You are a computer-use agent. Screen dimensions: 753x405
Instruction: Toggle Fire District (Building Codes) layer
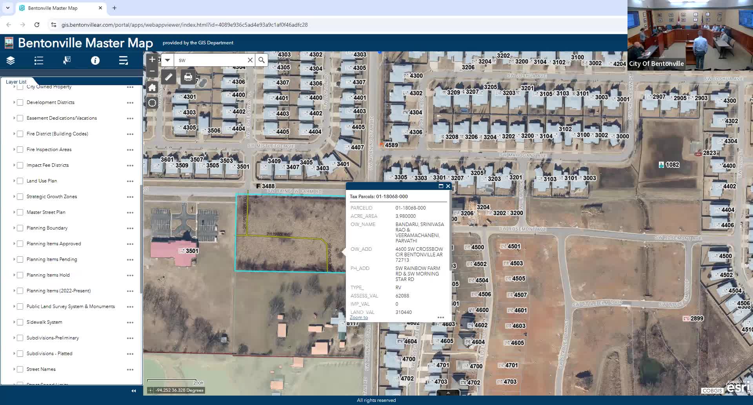click(20, 134)
